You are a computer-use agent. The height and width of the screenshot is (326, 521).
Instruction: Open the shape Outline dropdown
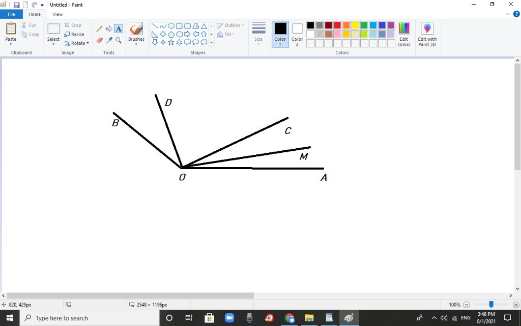pyautogui.click(x=230, y=25)
